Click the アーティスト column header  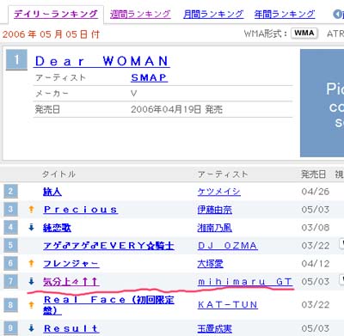click(223, 174)
